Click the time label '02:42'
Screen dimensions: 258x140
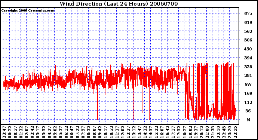pyautogui.click(x=33, y=132)
